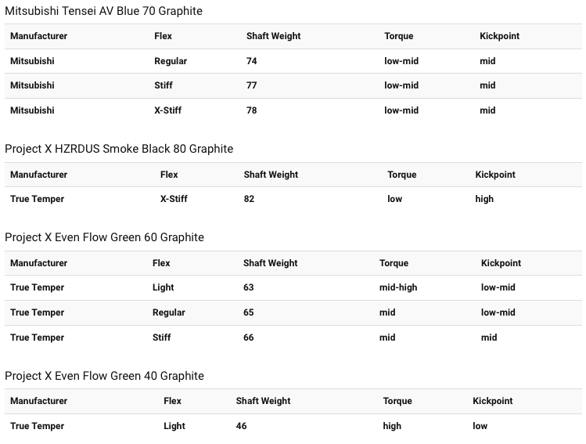Select the shaft weight value 77

click(251, 85)
